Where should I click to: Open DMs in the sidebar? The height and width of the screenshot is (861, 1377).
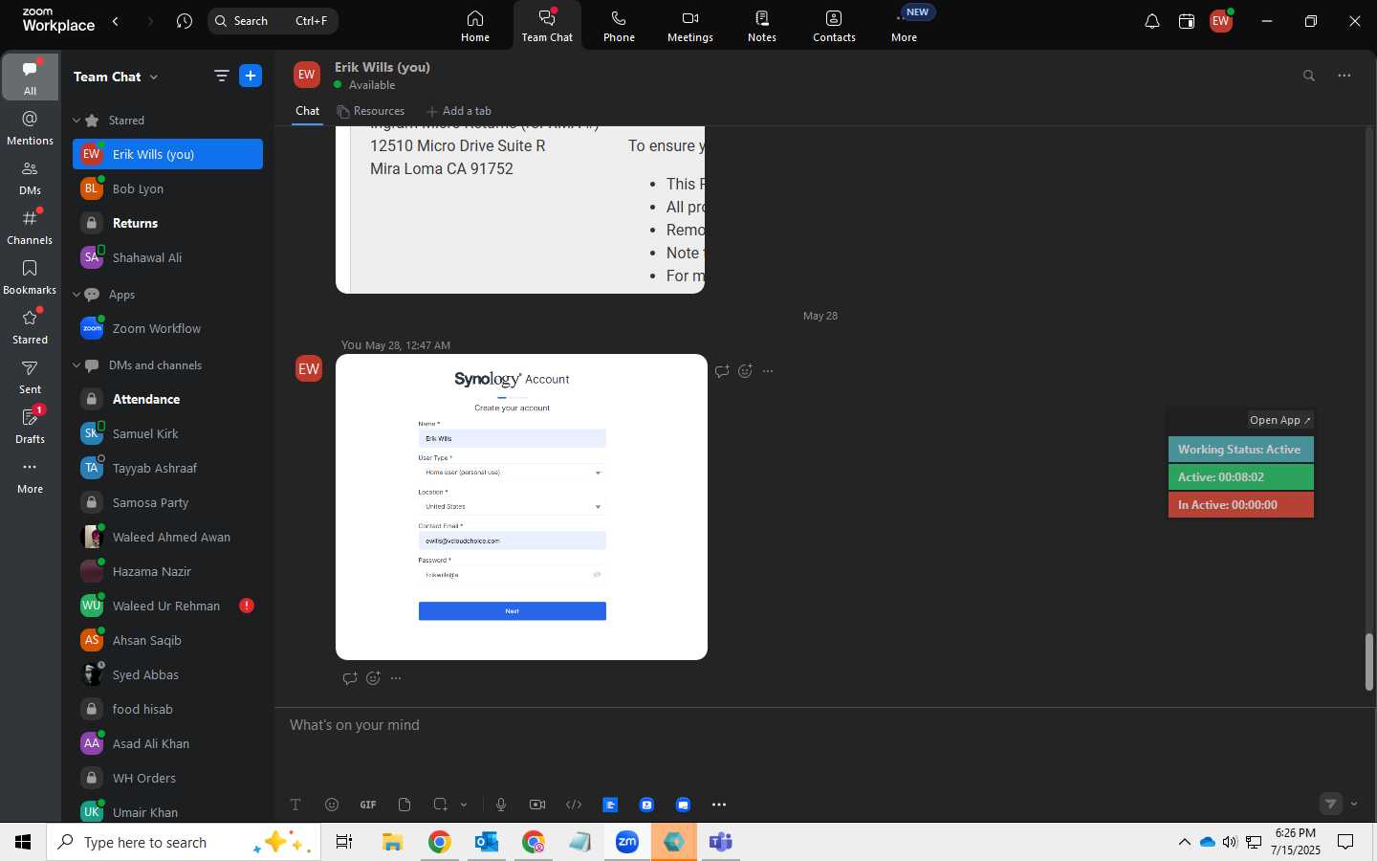(31, 178)
